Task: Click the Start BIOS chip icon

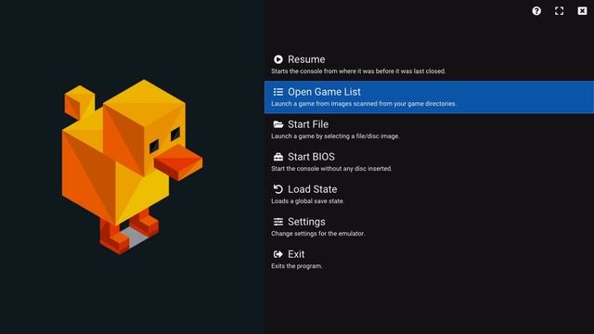Action: [278, 157]
